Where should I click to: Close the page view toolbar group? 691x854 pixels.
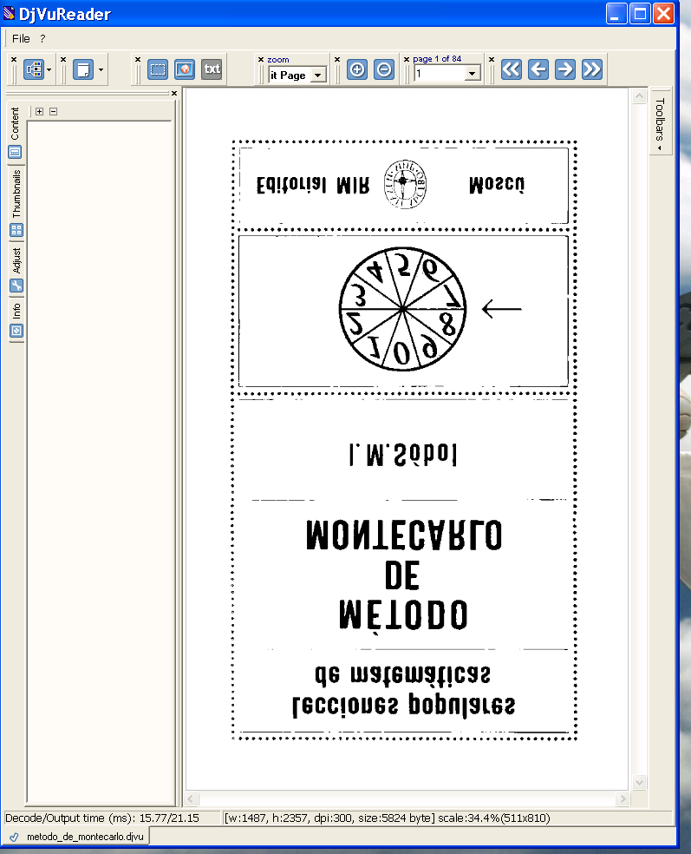[63, 59]
